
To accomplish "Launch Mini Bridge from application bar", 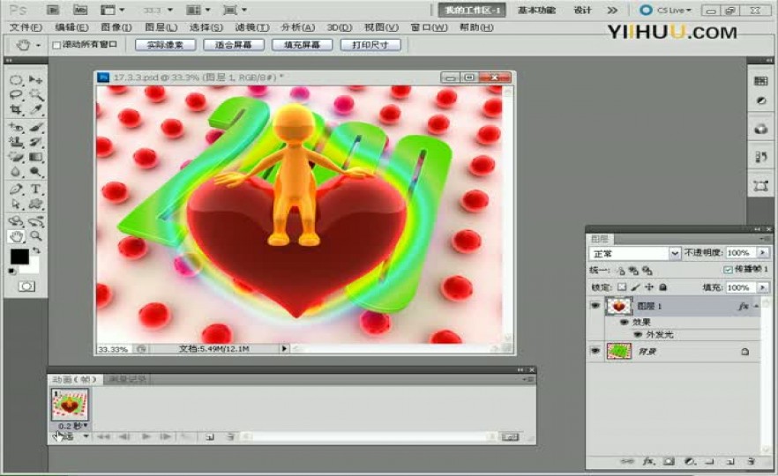I will point(80,10).
